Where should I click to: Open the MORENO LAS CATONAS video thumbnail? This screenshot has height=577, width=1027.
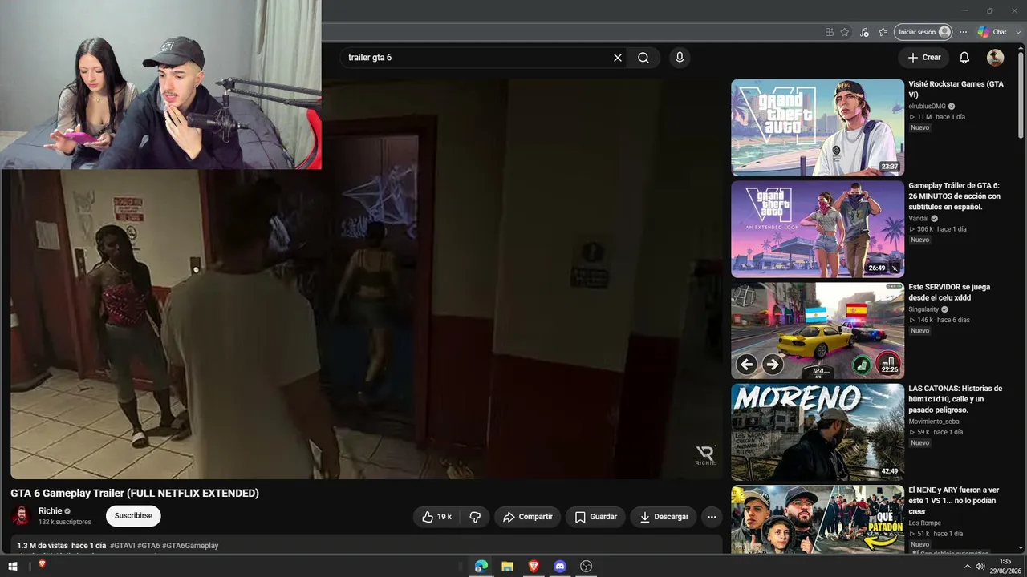[x=818, y=432]
